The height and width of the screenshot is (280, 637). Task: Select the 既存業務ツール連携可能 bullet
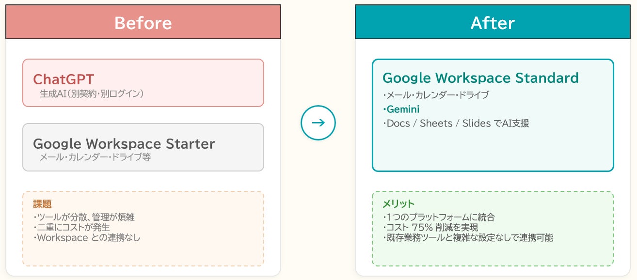point(468,237)
